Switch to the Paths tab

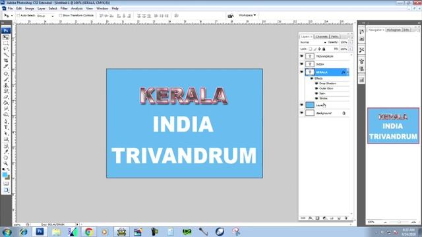(x=334, y=37)
